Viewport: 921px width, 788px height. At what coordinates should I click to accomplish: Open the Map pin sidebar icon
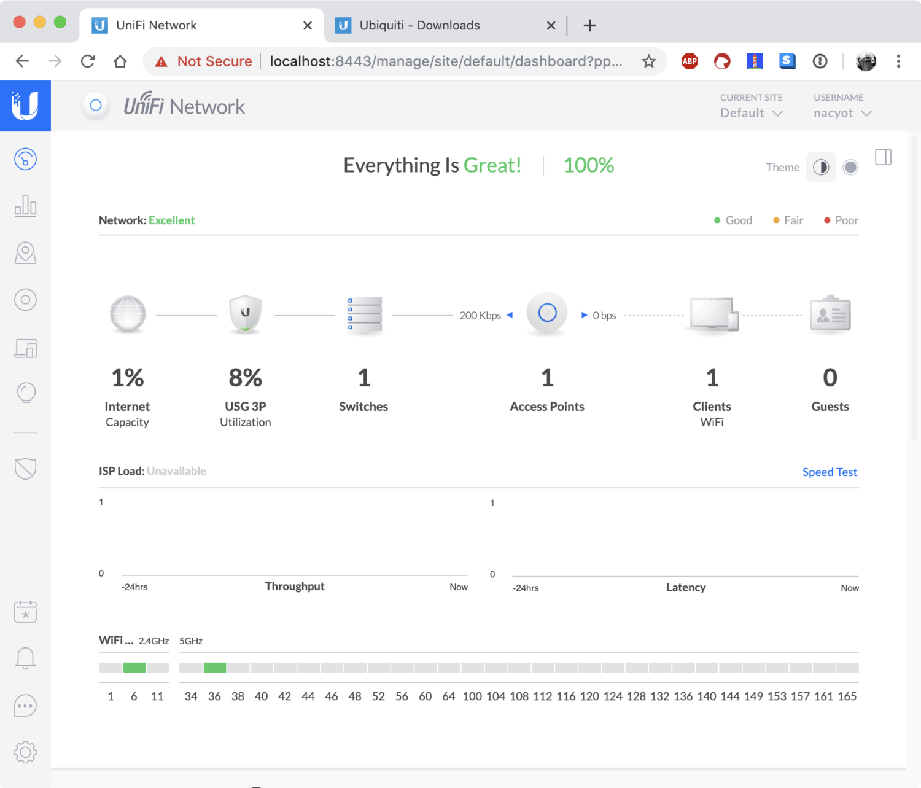coord(25,253)
